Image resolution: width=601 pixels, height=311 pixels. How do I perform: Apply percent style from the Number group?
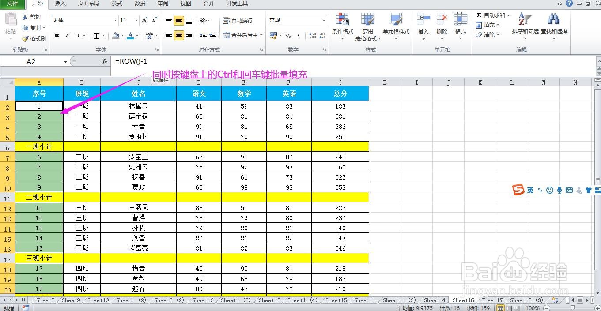(288, 35)
